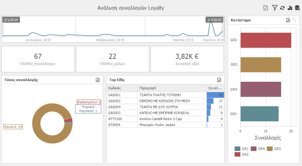Select the GAS001 row code
The image size is (302, 166).
[114, 95]
